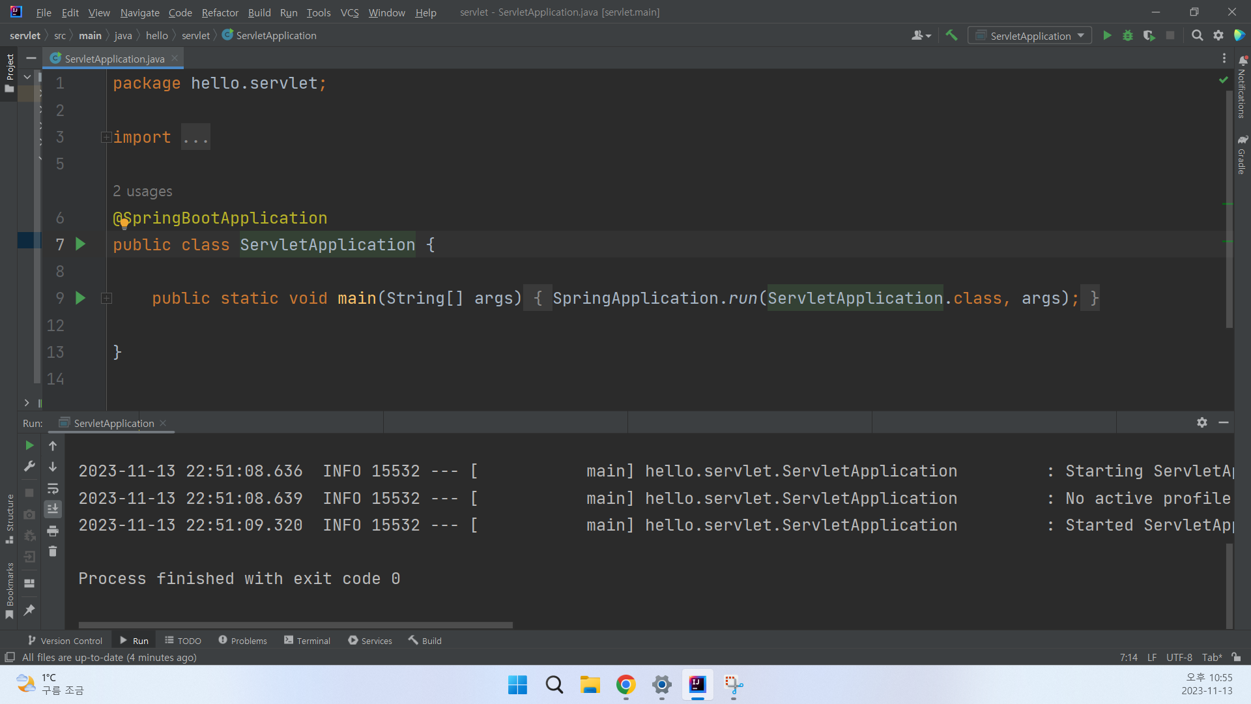Open the Bookmarks tool window
This screenshot has width=1251, height=704.
9,590
